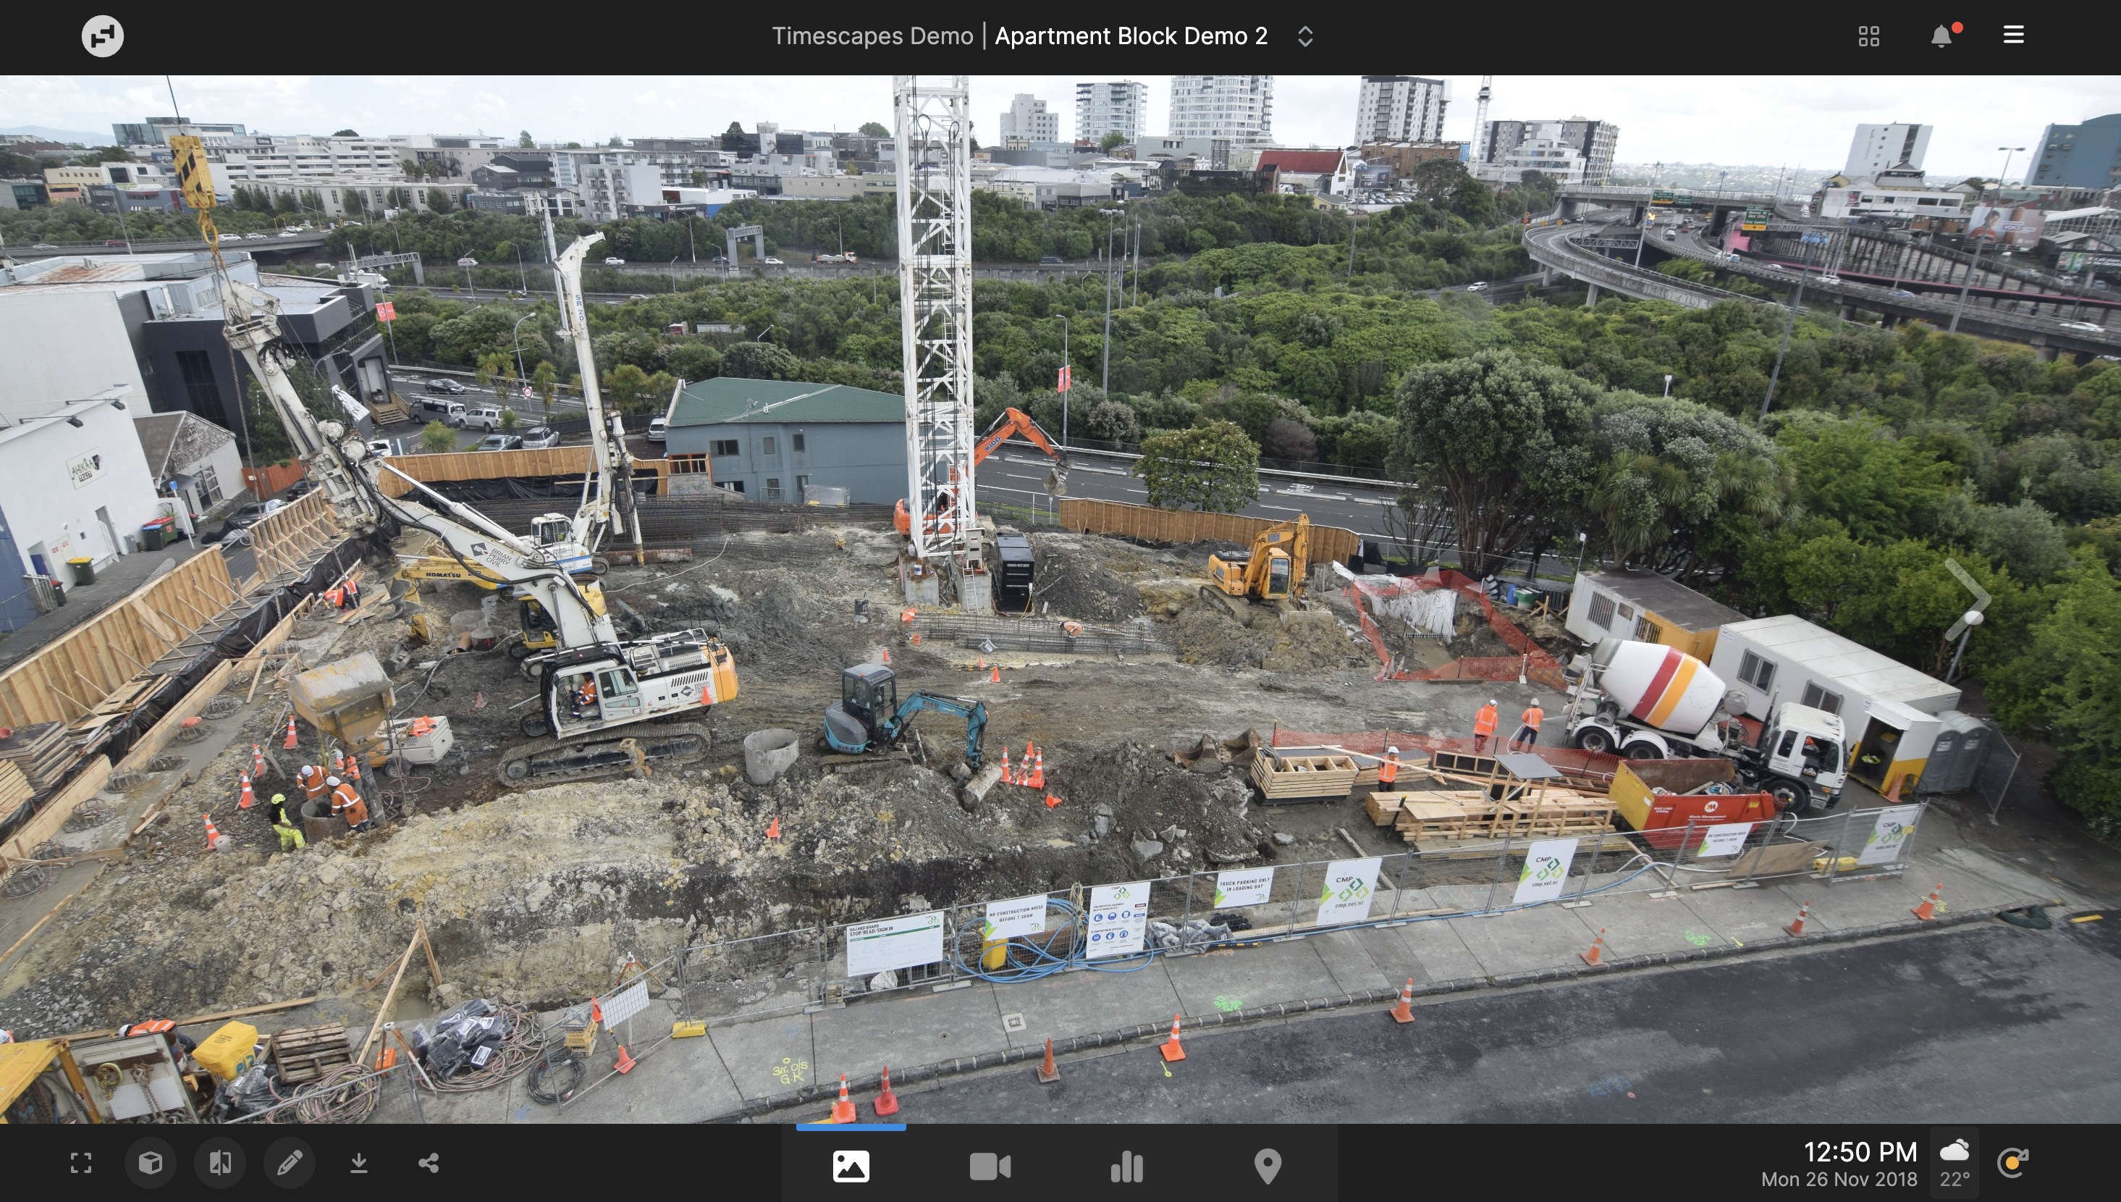
Task: Open the bar chart statistics tab
Action: coord(1127,1167)
